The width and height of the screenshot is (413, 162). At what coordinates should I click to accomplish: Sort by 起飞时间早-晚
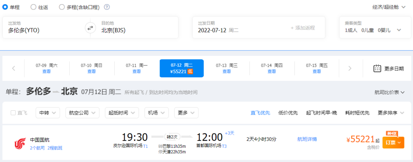tap(321, 113)
